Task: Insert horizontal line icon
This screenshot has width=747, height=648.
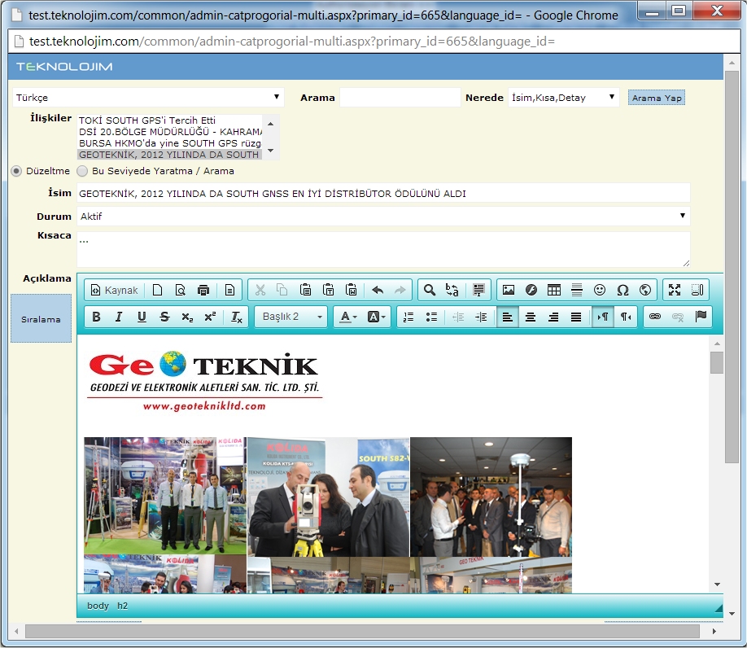Action: 577,290
